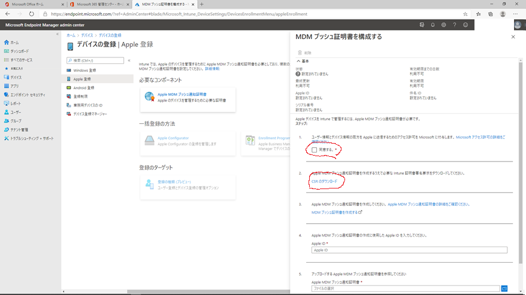
Task: Add page to favorites star icon
Action: [x=465, y=14]
